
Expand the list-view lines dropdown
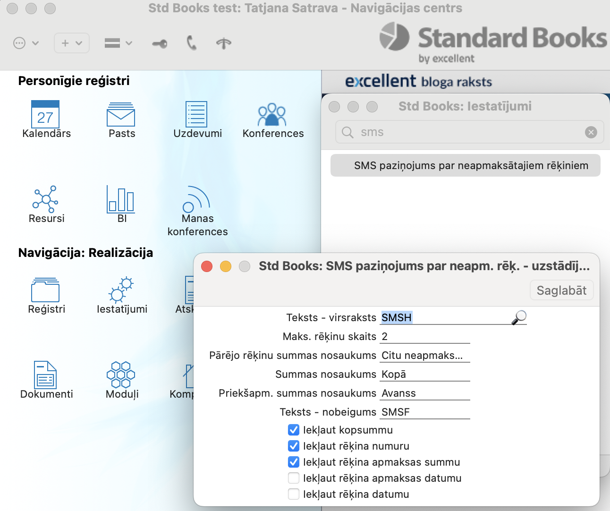[118, 43]
